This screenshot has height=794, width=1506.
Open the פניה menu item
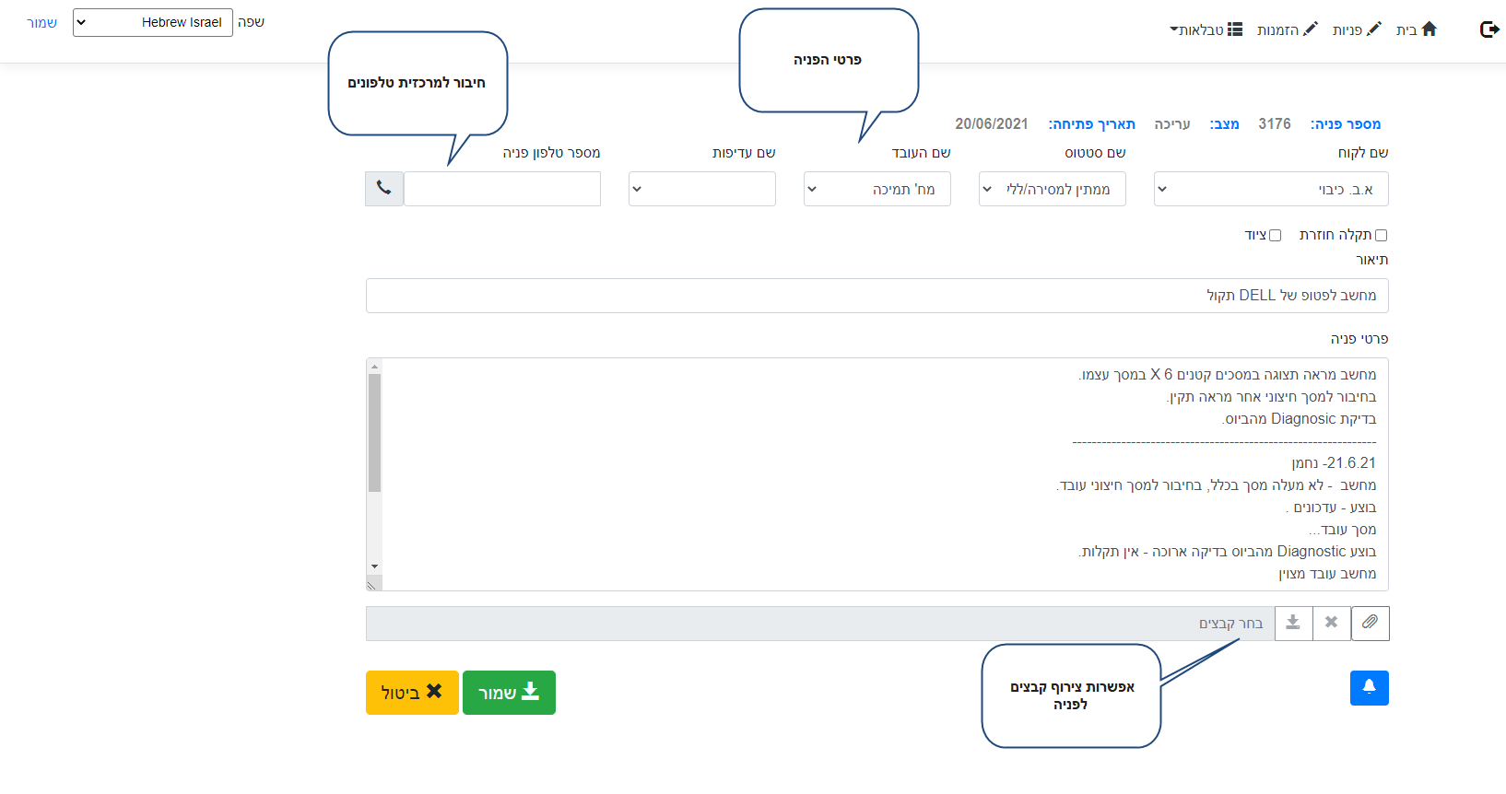(x=1357, y=29)
